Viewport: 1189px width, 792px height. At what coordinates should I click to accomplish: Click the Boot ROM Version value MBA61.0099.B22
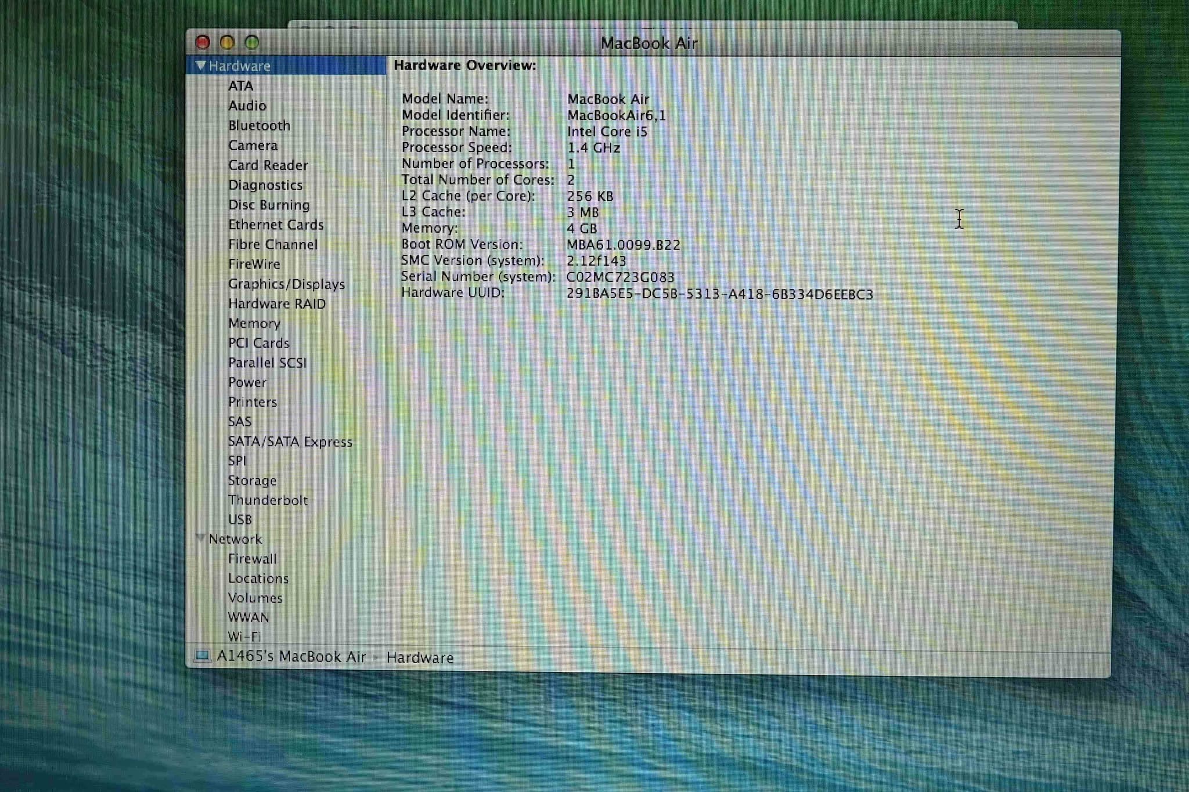tap(624, 245)
